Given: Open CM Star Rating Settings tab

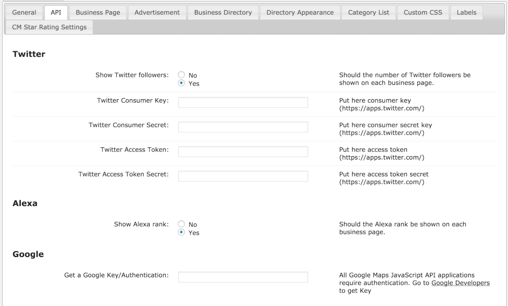Looking at the screenshot, I should 49,27.
